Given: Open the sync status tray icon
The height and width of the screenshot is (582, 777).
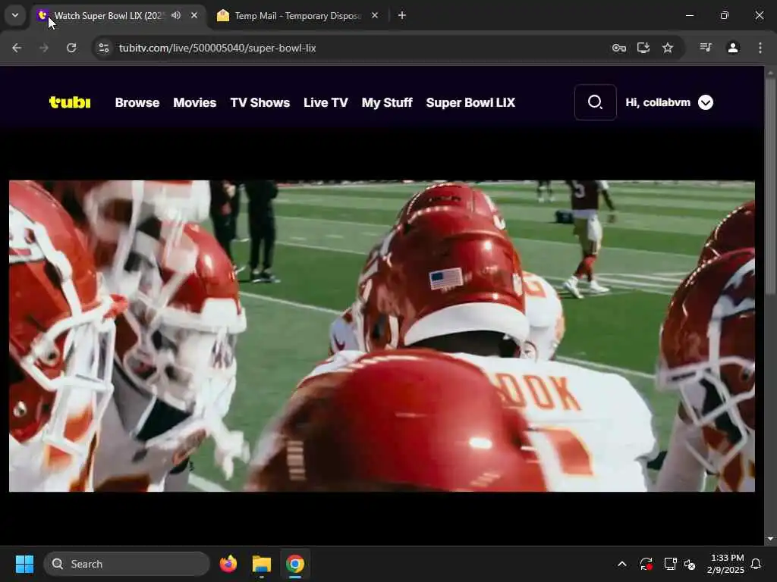Looking at the screenshot, I should 646,564.
